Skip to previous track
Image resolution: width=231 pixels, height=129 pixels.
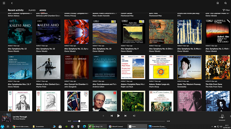coord(111,116)
